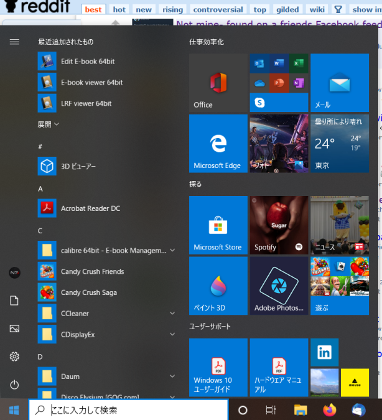Click the N7 user account avatar
Image resolution: width=382 pixels, height=420 pixels.
(14, 273)
